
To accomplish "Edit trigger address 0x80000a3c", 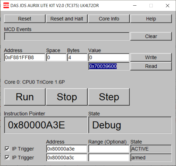I will 67,158.
